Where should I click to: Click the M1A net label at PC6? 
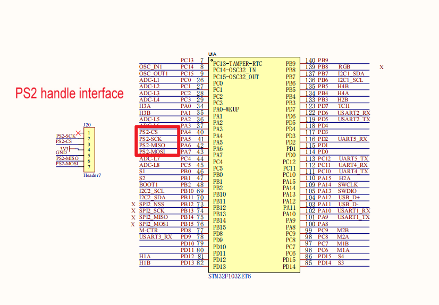tap(343, 250)
